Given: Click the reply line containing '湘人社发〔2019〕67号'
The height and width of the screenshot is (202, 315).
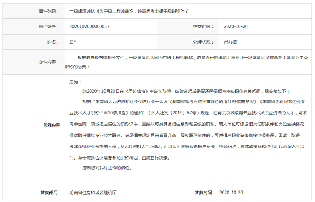Looking at the screenshot, I should click(188, 113).
